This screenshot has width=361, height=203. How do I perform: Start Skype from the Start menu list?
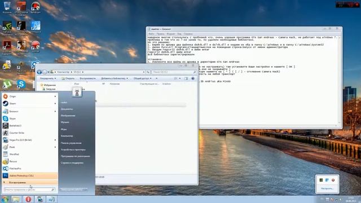[x=30, y=118]
